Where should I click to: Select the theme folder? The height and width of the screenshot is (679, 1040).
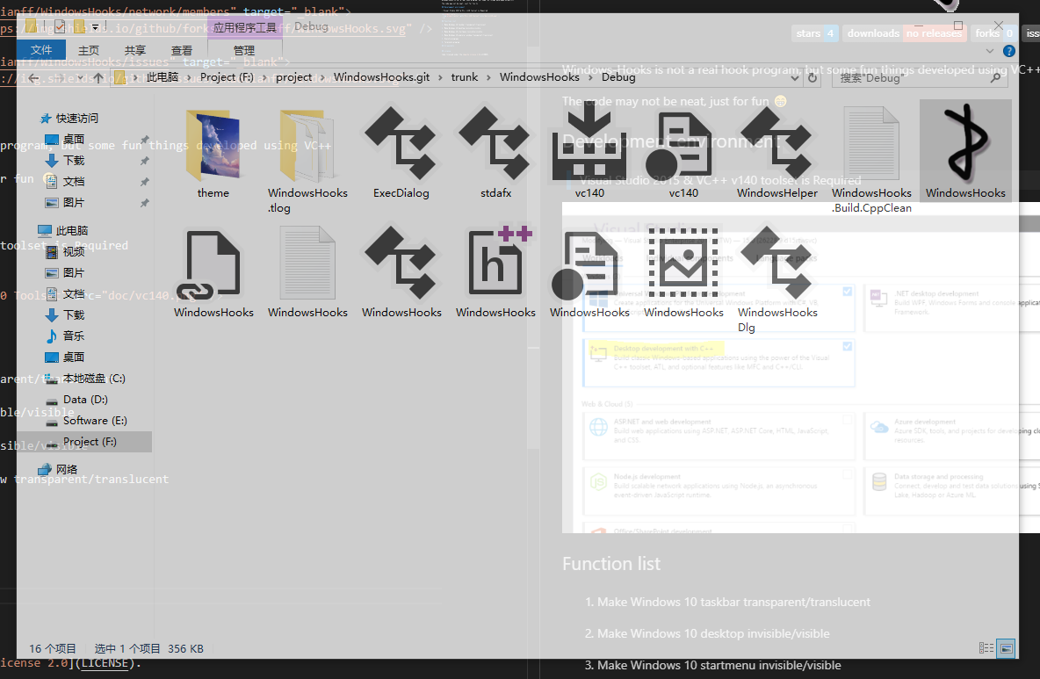click(x=213, y=153)
